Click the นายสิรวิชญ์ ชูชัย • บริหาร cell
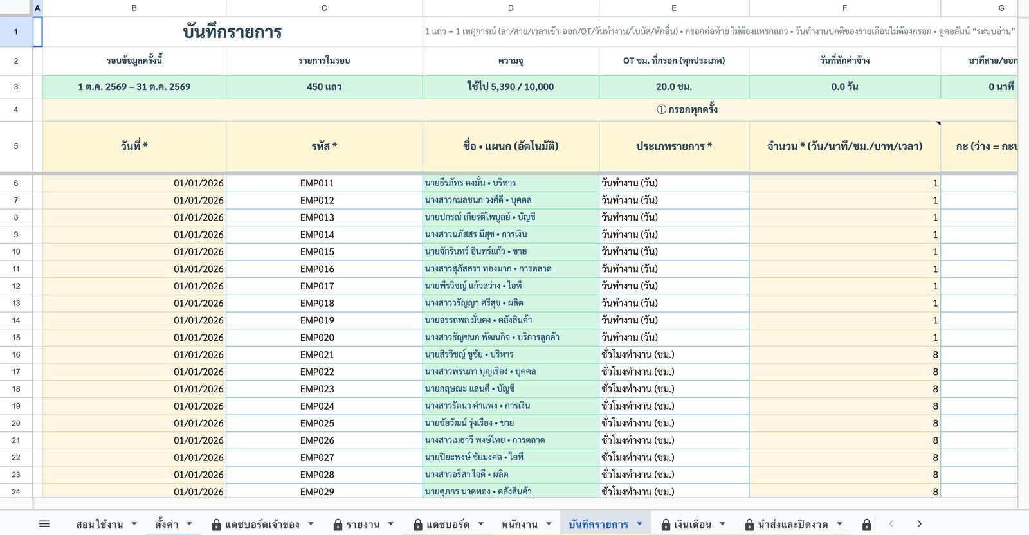This screenshot has width=1029, height=535. [511, 354]
